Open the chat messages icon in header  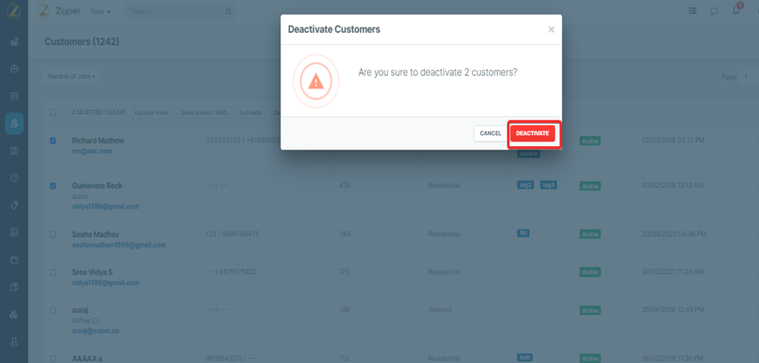[714, 11]
